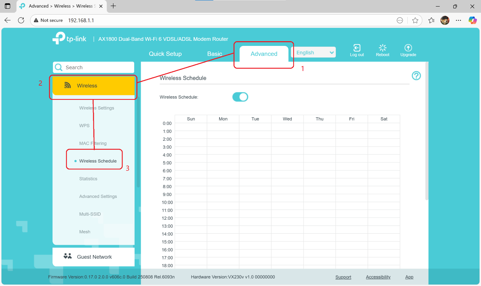The height and width of the screenshot is (286, 481).
Task: Open the Accessibility link in footer
Action: pos(378,277)
